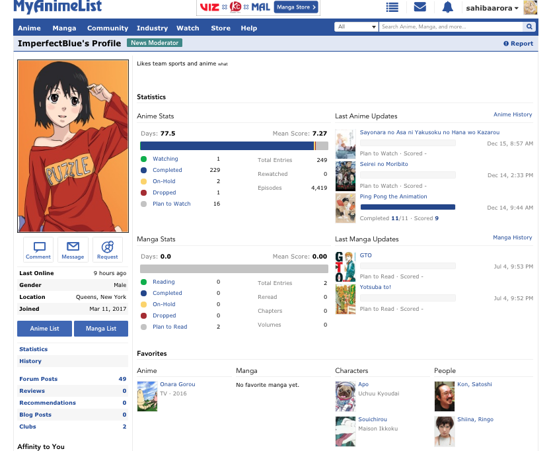Click the search magnifier button
This screenshot has width=551, height=451.
pyautogui.click(x=529, y=26)
